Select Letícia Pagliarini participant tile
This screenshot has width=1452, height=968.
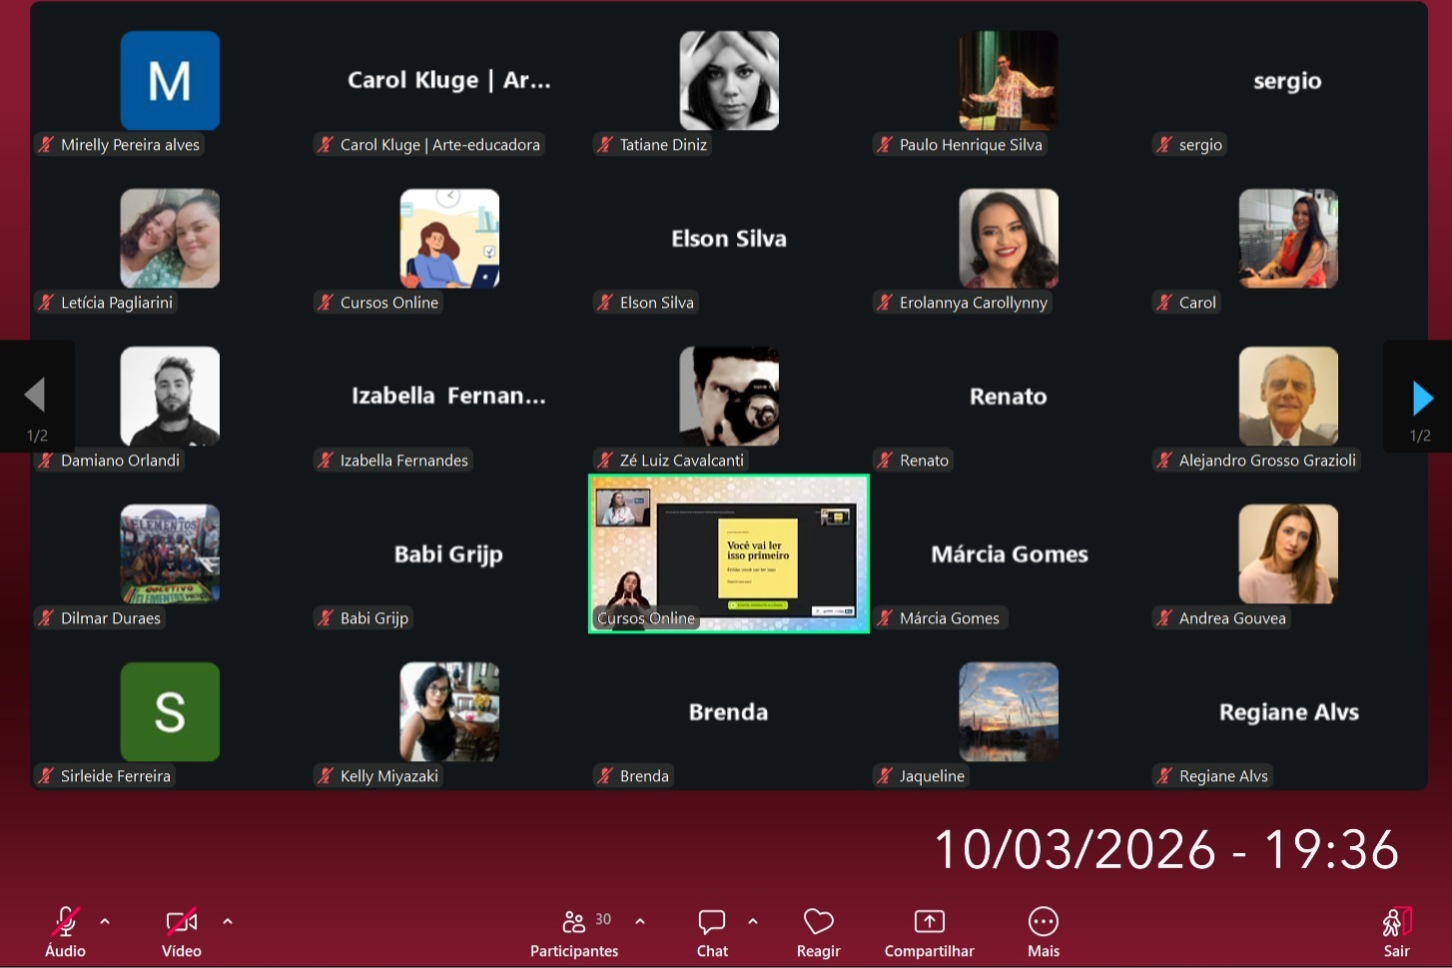170,238
